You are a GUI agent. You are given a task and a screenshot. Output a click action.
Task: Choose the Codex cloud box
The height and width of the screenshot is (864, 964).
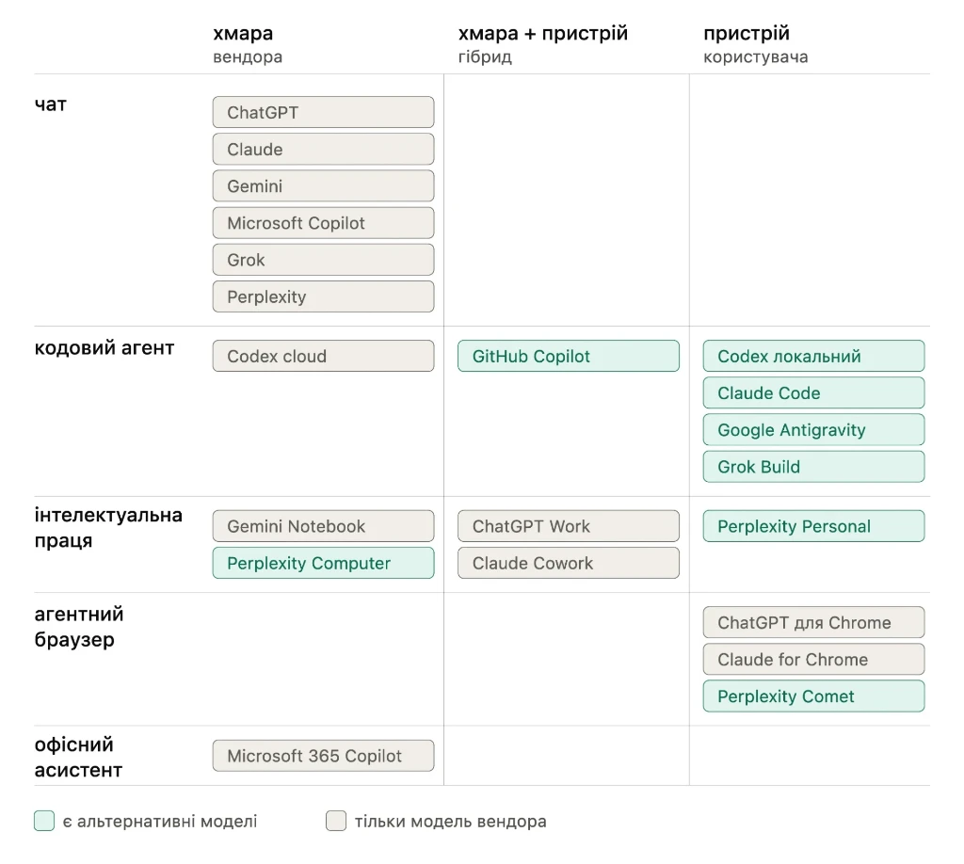point(324,357)
